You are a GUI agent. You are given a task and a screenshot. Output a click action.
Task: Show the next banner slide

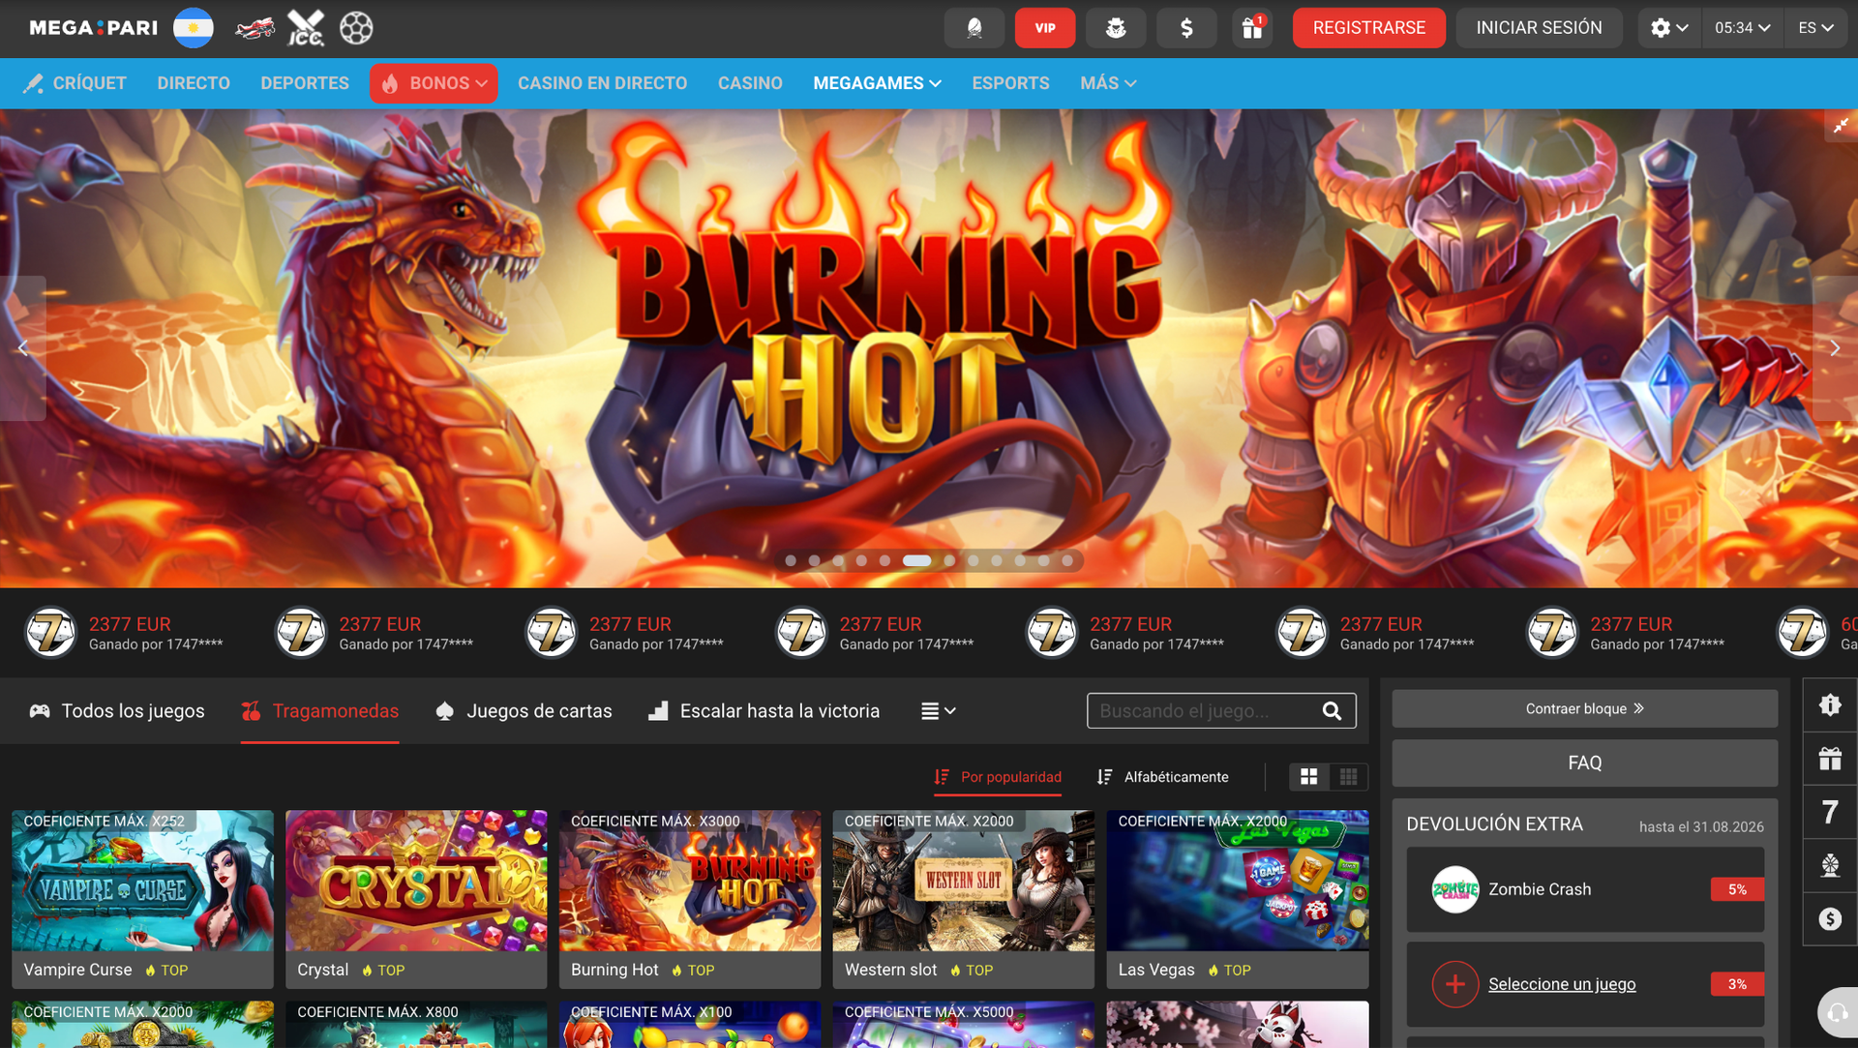[1835, 348]
